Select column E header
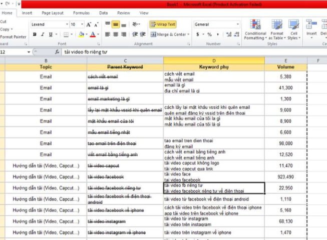The width and height of the screenshot is (327, 240). click(x=286, y=60)
